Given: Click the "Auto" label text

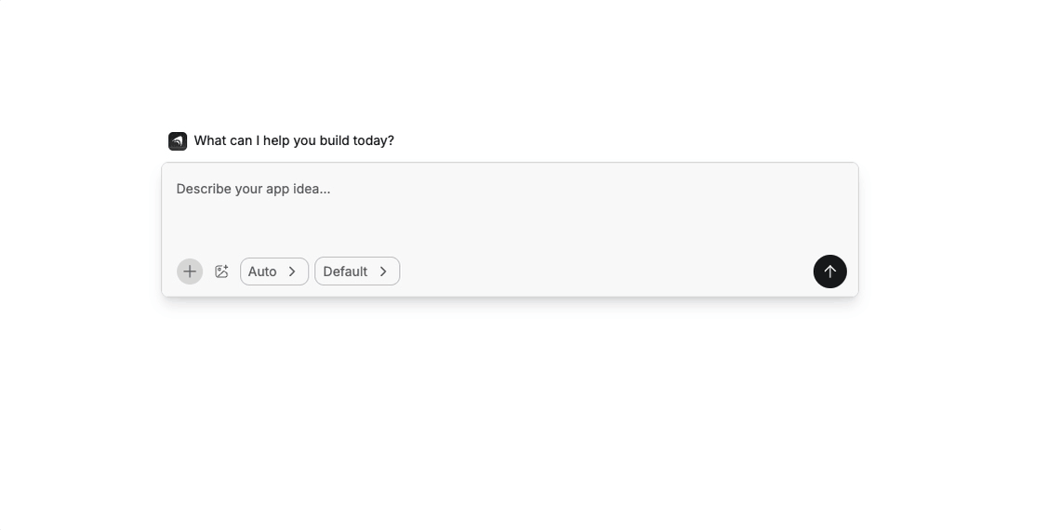Looking at the screenshot, I should (x=262, y=272).
